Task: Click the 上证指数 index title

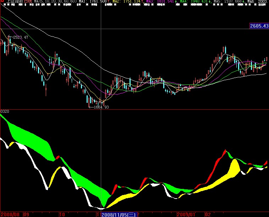Action: point(15,1)
